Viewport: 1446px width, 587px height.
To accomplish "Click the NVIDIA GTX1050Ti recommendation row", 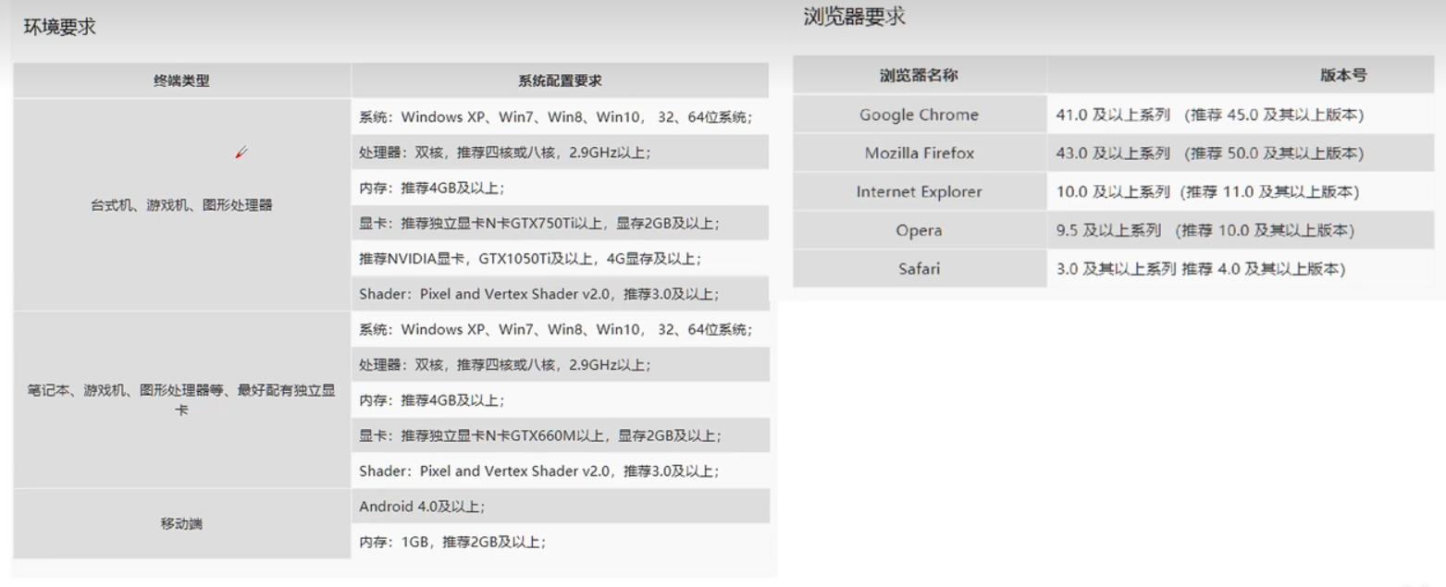I will 537,259.
